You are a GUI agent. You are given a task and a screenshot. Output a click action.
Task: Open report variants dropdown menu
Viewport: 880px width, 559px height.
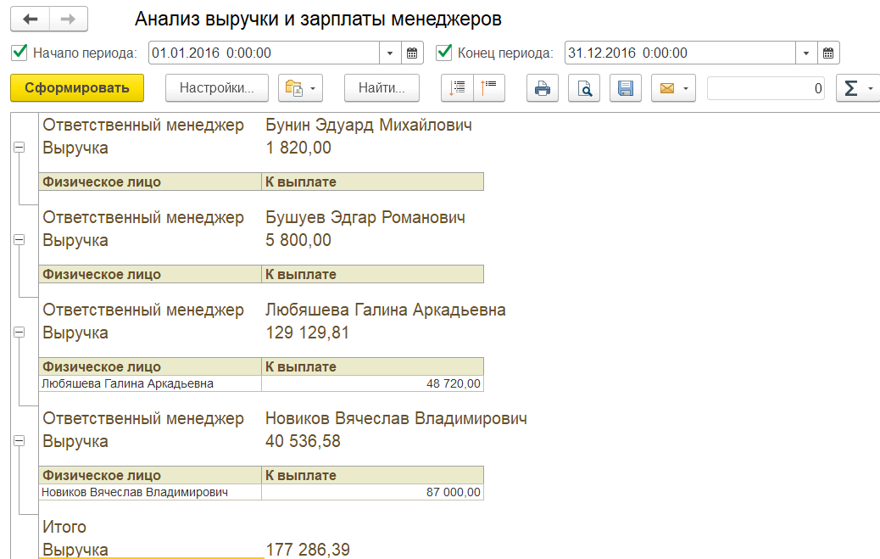pos(301,88)
